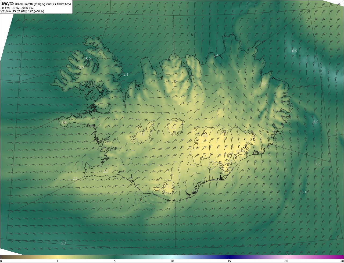The image size is (344, 263).
Task: Click the 5.0 value just above the colour bar
Action: [289, 253]
